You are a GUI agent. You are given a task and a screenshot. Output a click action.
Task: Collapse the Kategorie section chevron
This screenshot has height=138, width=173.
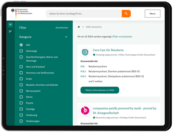66,37
